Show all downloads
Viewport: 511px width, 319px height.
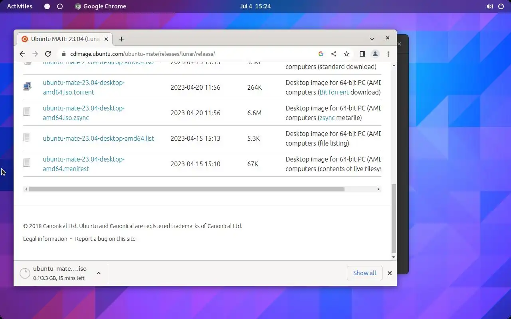pyautogui.click(x=364, y=273)
